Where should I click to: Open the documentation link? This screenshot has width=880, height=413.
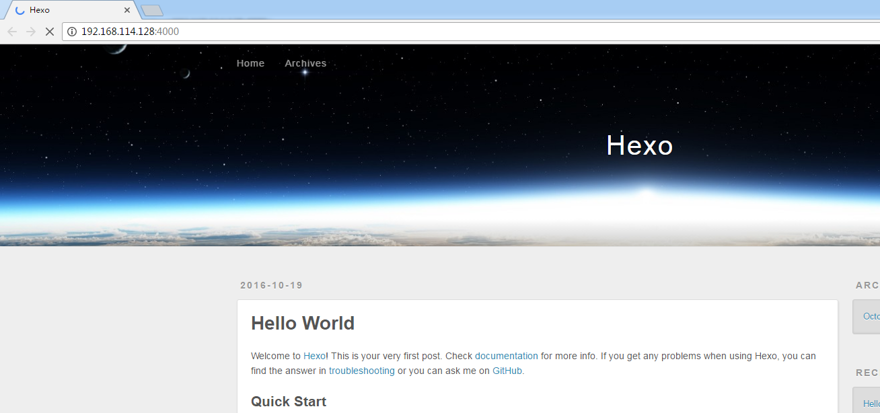point(507,356)
